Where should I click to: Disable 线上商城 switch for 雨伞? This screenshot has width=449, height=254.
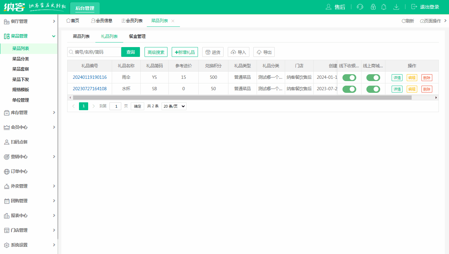[373, 77]
